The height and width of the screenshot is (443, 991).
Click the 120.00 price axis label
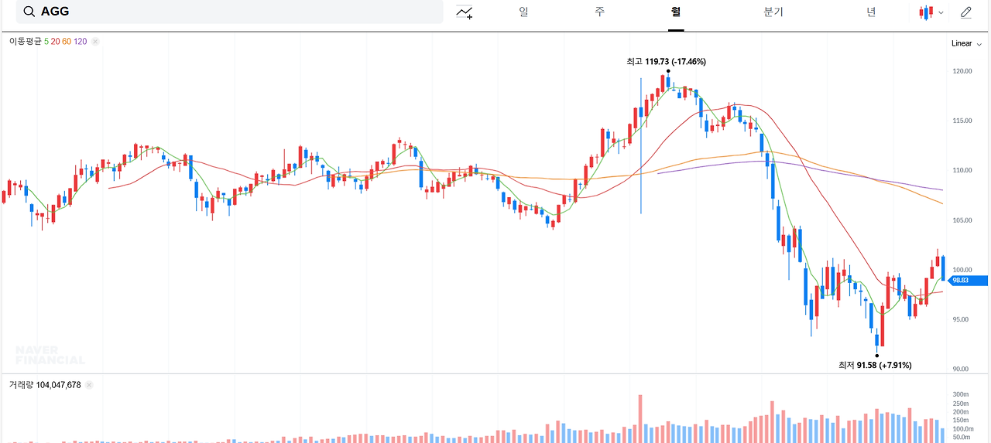[x=962, y=71]
